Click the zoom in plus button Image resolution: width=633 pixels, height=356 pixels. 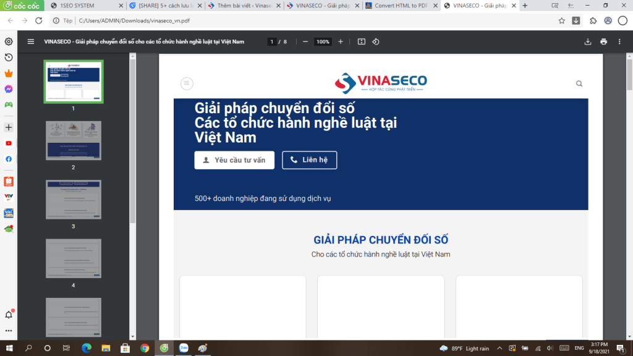(x=341, y=41)
